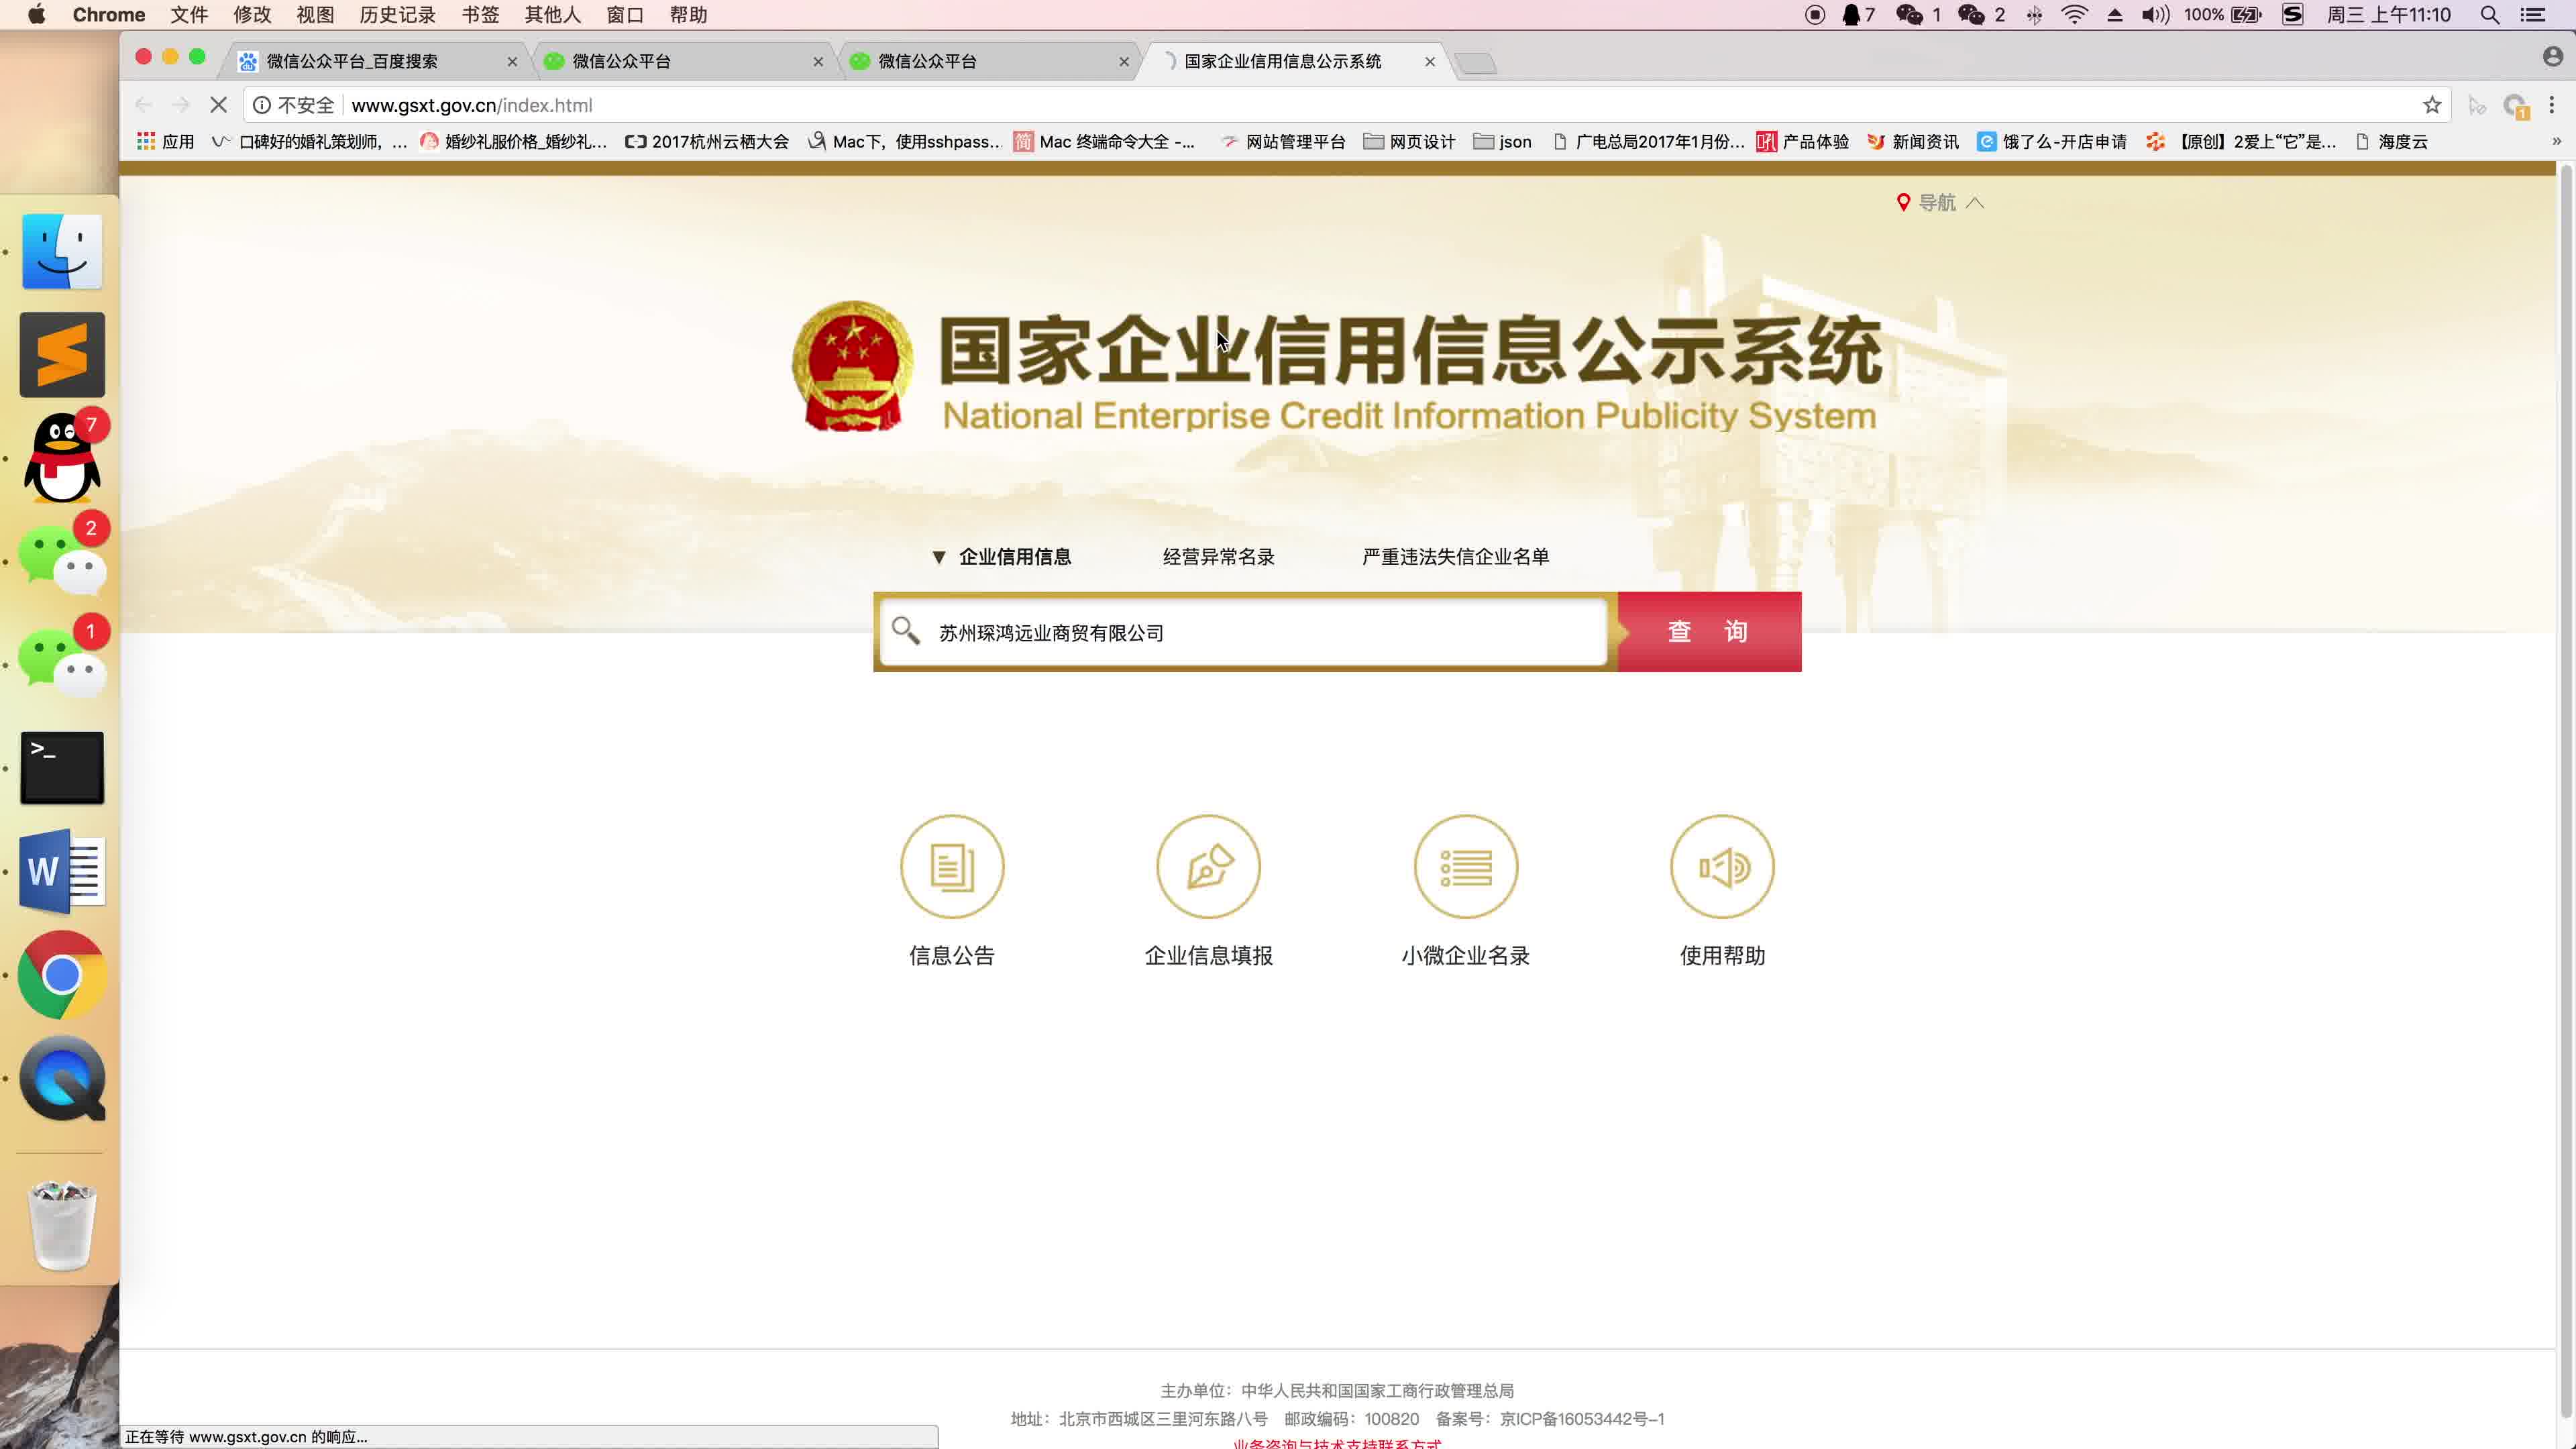2576x1449 pixels.
Task: Open QQ with 7 notifications in dock
Action: pos(62,458)
